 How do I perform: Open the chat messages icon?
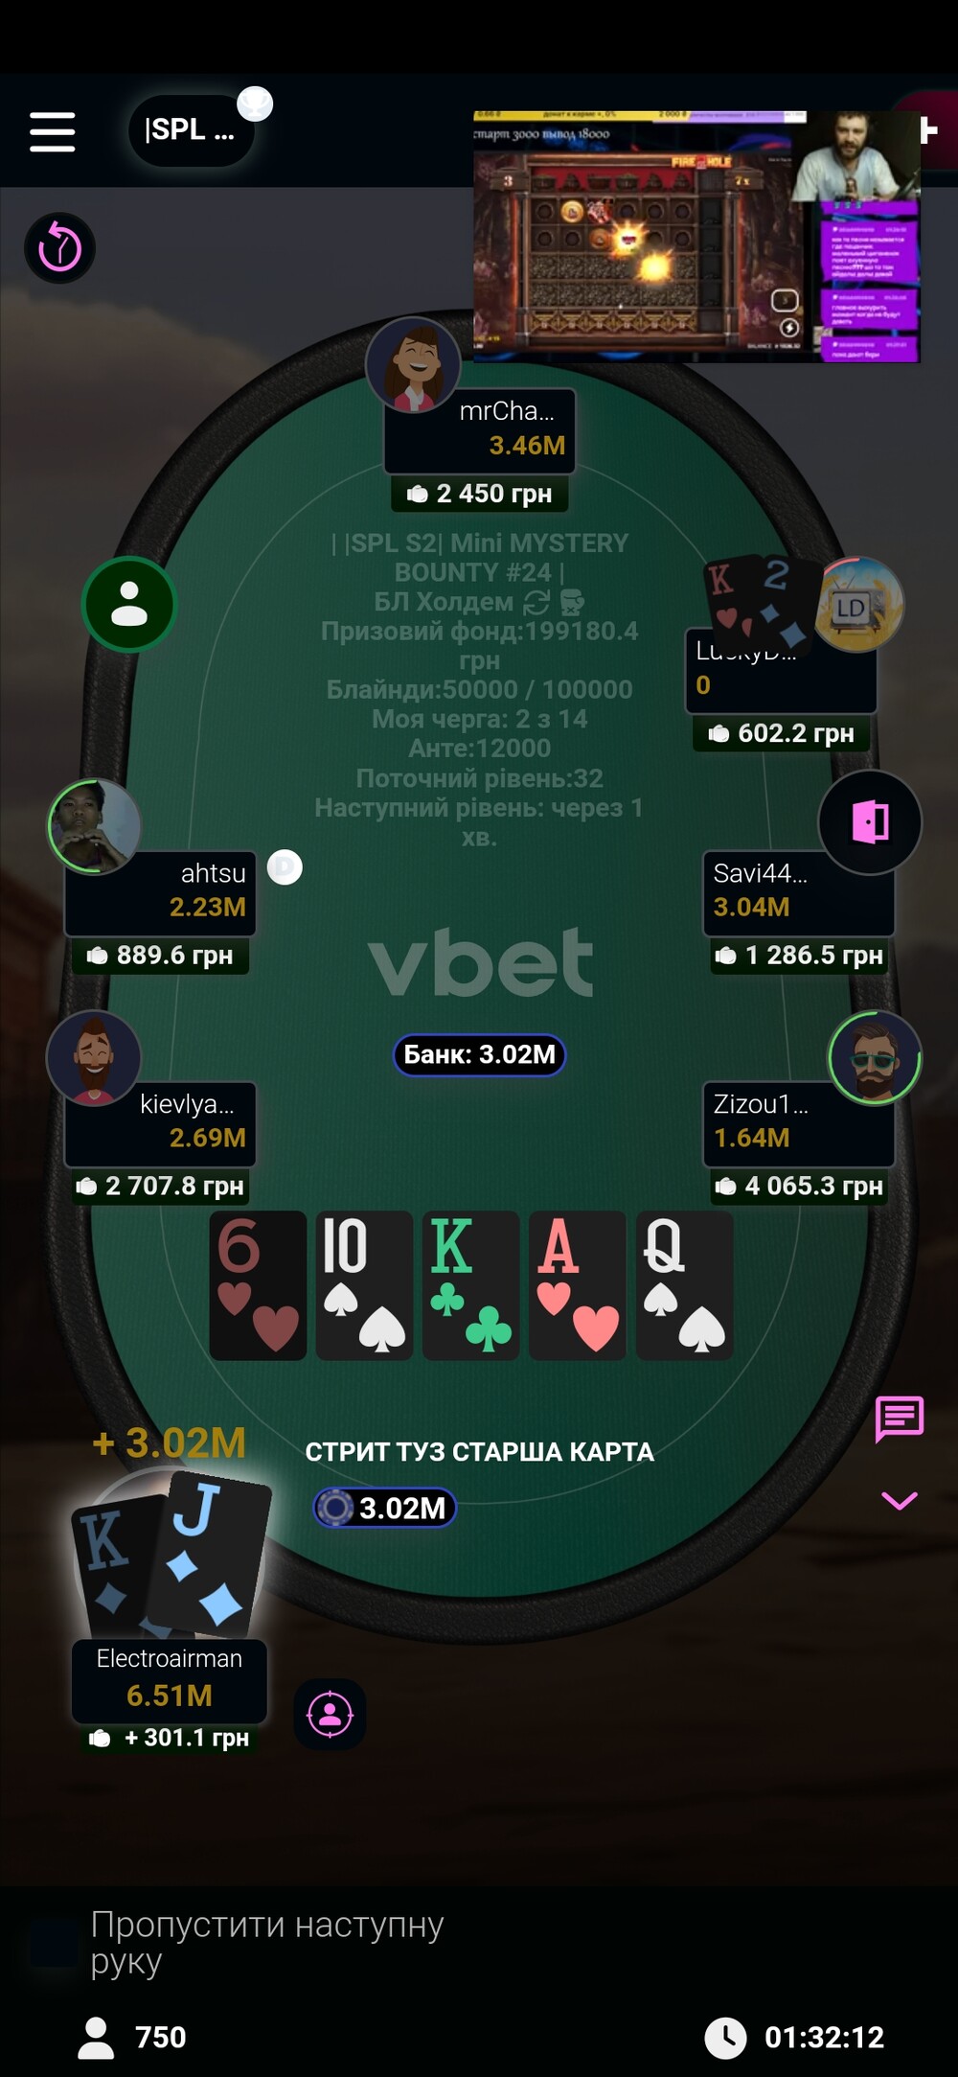pyautogui.click(x=900, y=1419)
